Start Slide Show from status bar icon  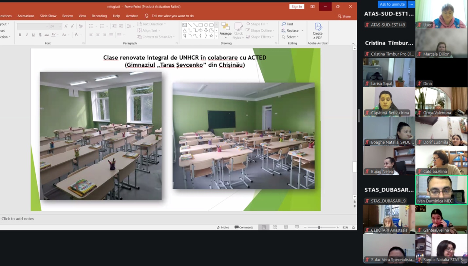pos(297,227)
